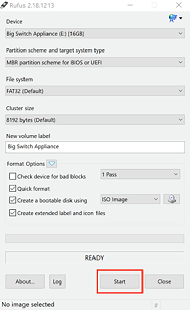Screen dimensions: 190x310
Task: Open the 1 Pass dropdown
Action: [140, 174]
